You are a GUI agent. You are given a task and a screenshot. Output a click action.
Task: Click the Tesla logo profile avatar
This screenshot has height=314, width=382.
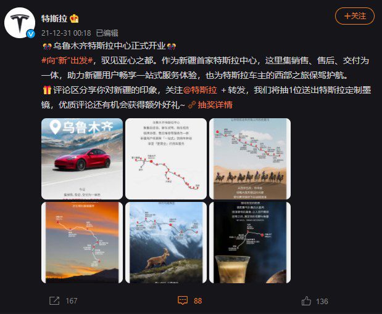pyautogui.click(x=20, y=23)
